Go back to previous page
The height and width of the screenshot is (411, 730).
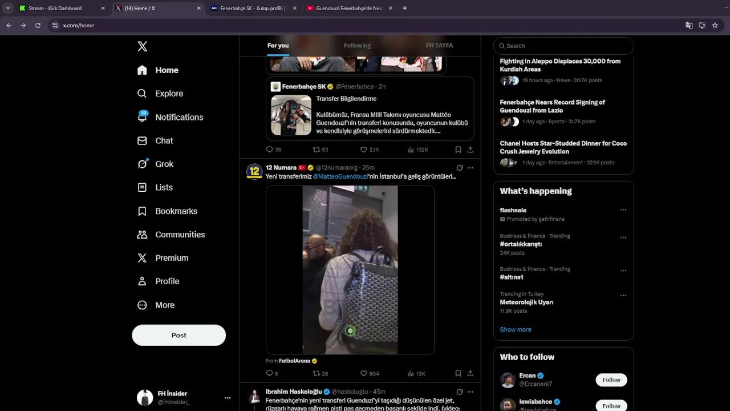click(9, 25)
